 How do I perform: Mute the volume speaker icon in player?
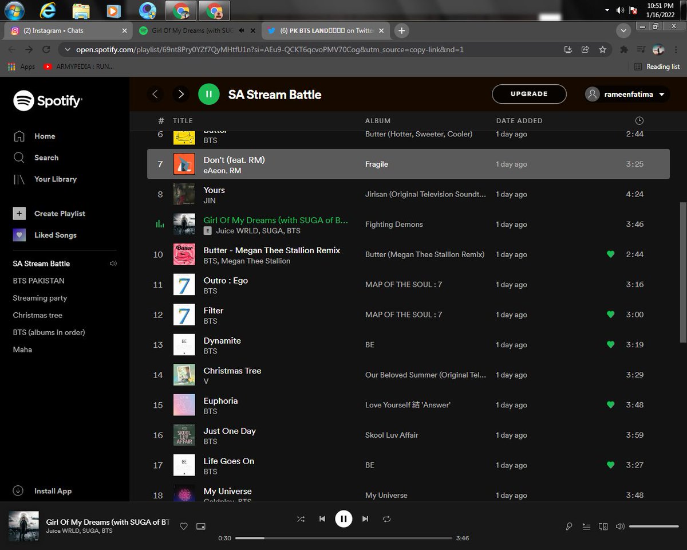coord(619,527)
